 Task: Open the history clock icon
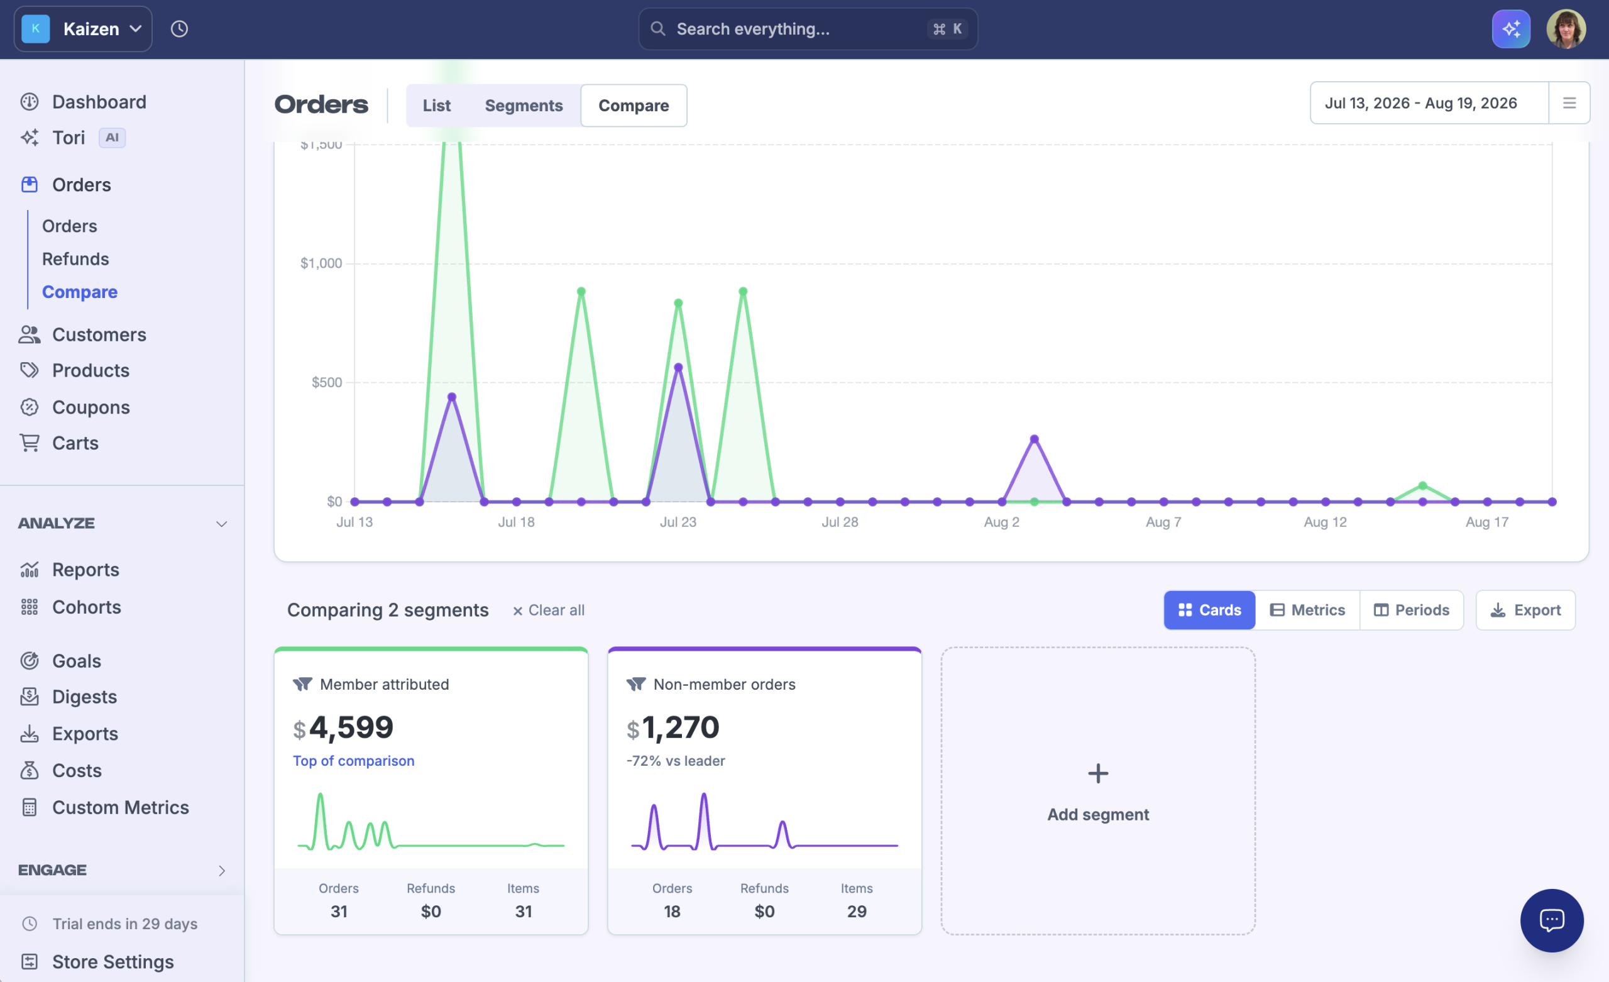180,29
